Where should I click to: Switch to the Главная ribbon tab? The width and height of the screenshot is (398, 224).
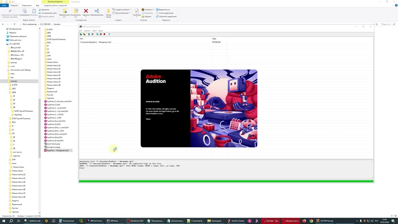[14, 5]
